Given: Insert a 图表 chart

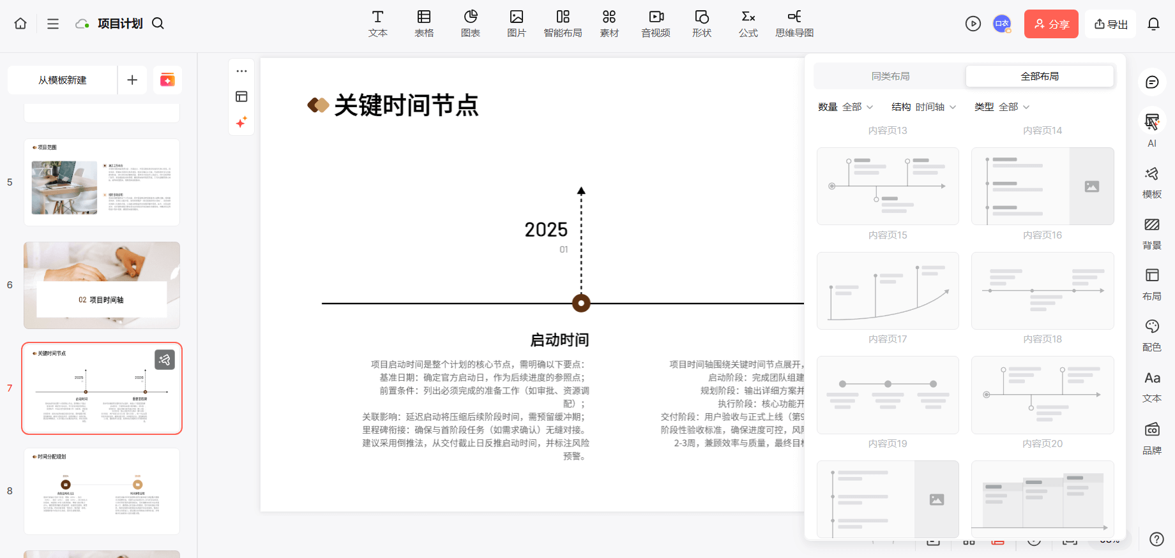Looking at the screenshot, I should (x=471, y=24).
